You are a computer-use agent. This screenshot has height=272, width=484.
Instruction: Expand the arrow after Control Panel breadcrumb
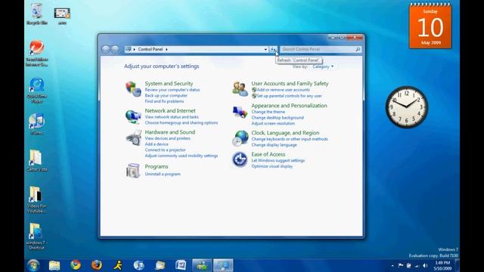point(166,49)
